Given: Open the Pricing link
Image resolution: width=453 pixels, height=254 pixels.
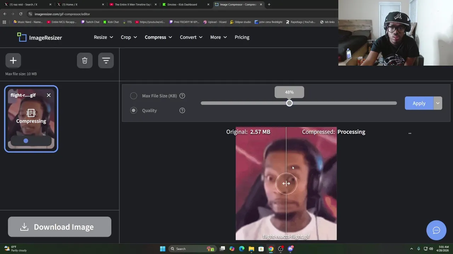Looking at the screenshot, I should (242, 37).
